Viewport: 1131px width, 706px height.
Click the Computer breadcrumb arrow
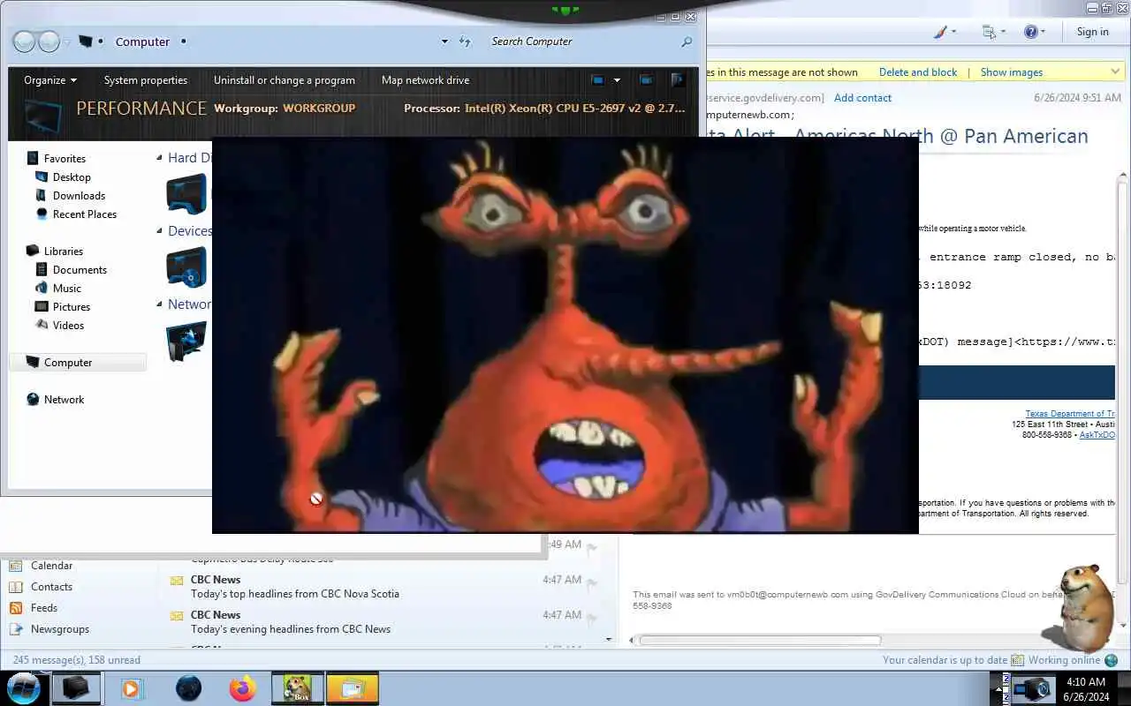(184, 41)
